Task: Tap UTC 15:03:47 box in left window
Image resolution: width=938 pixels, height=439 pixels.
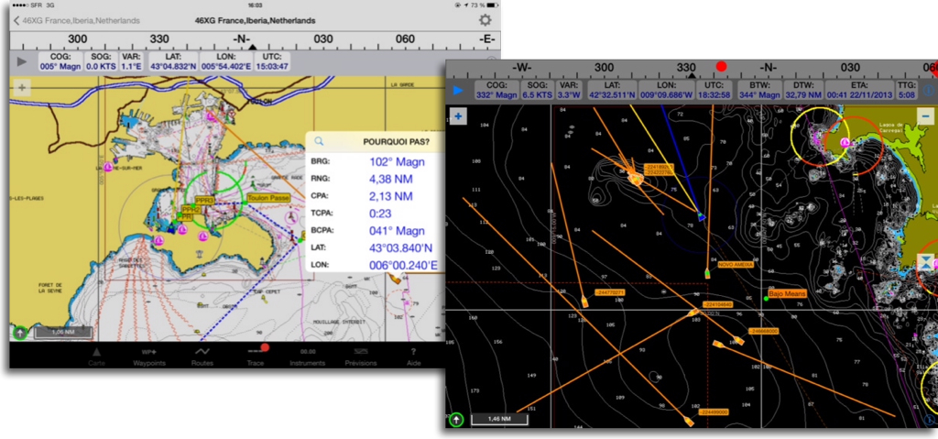Action: tap(272, 61)
